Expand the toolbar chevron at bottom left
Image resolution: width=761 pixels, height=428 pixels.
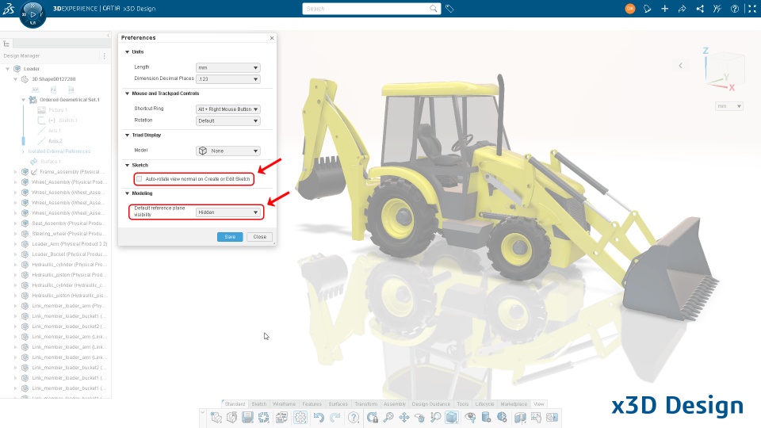pos(202,413)
